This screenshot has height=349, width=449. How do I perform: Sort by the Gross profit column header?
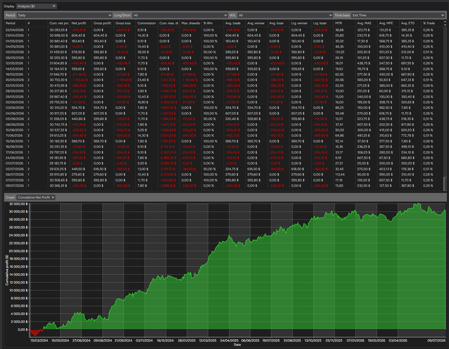pos(103,23)
